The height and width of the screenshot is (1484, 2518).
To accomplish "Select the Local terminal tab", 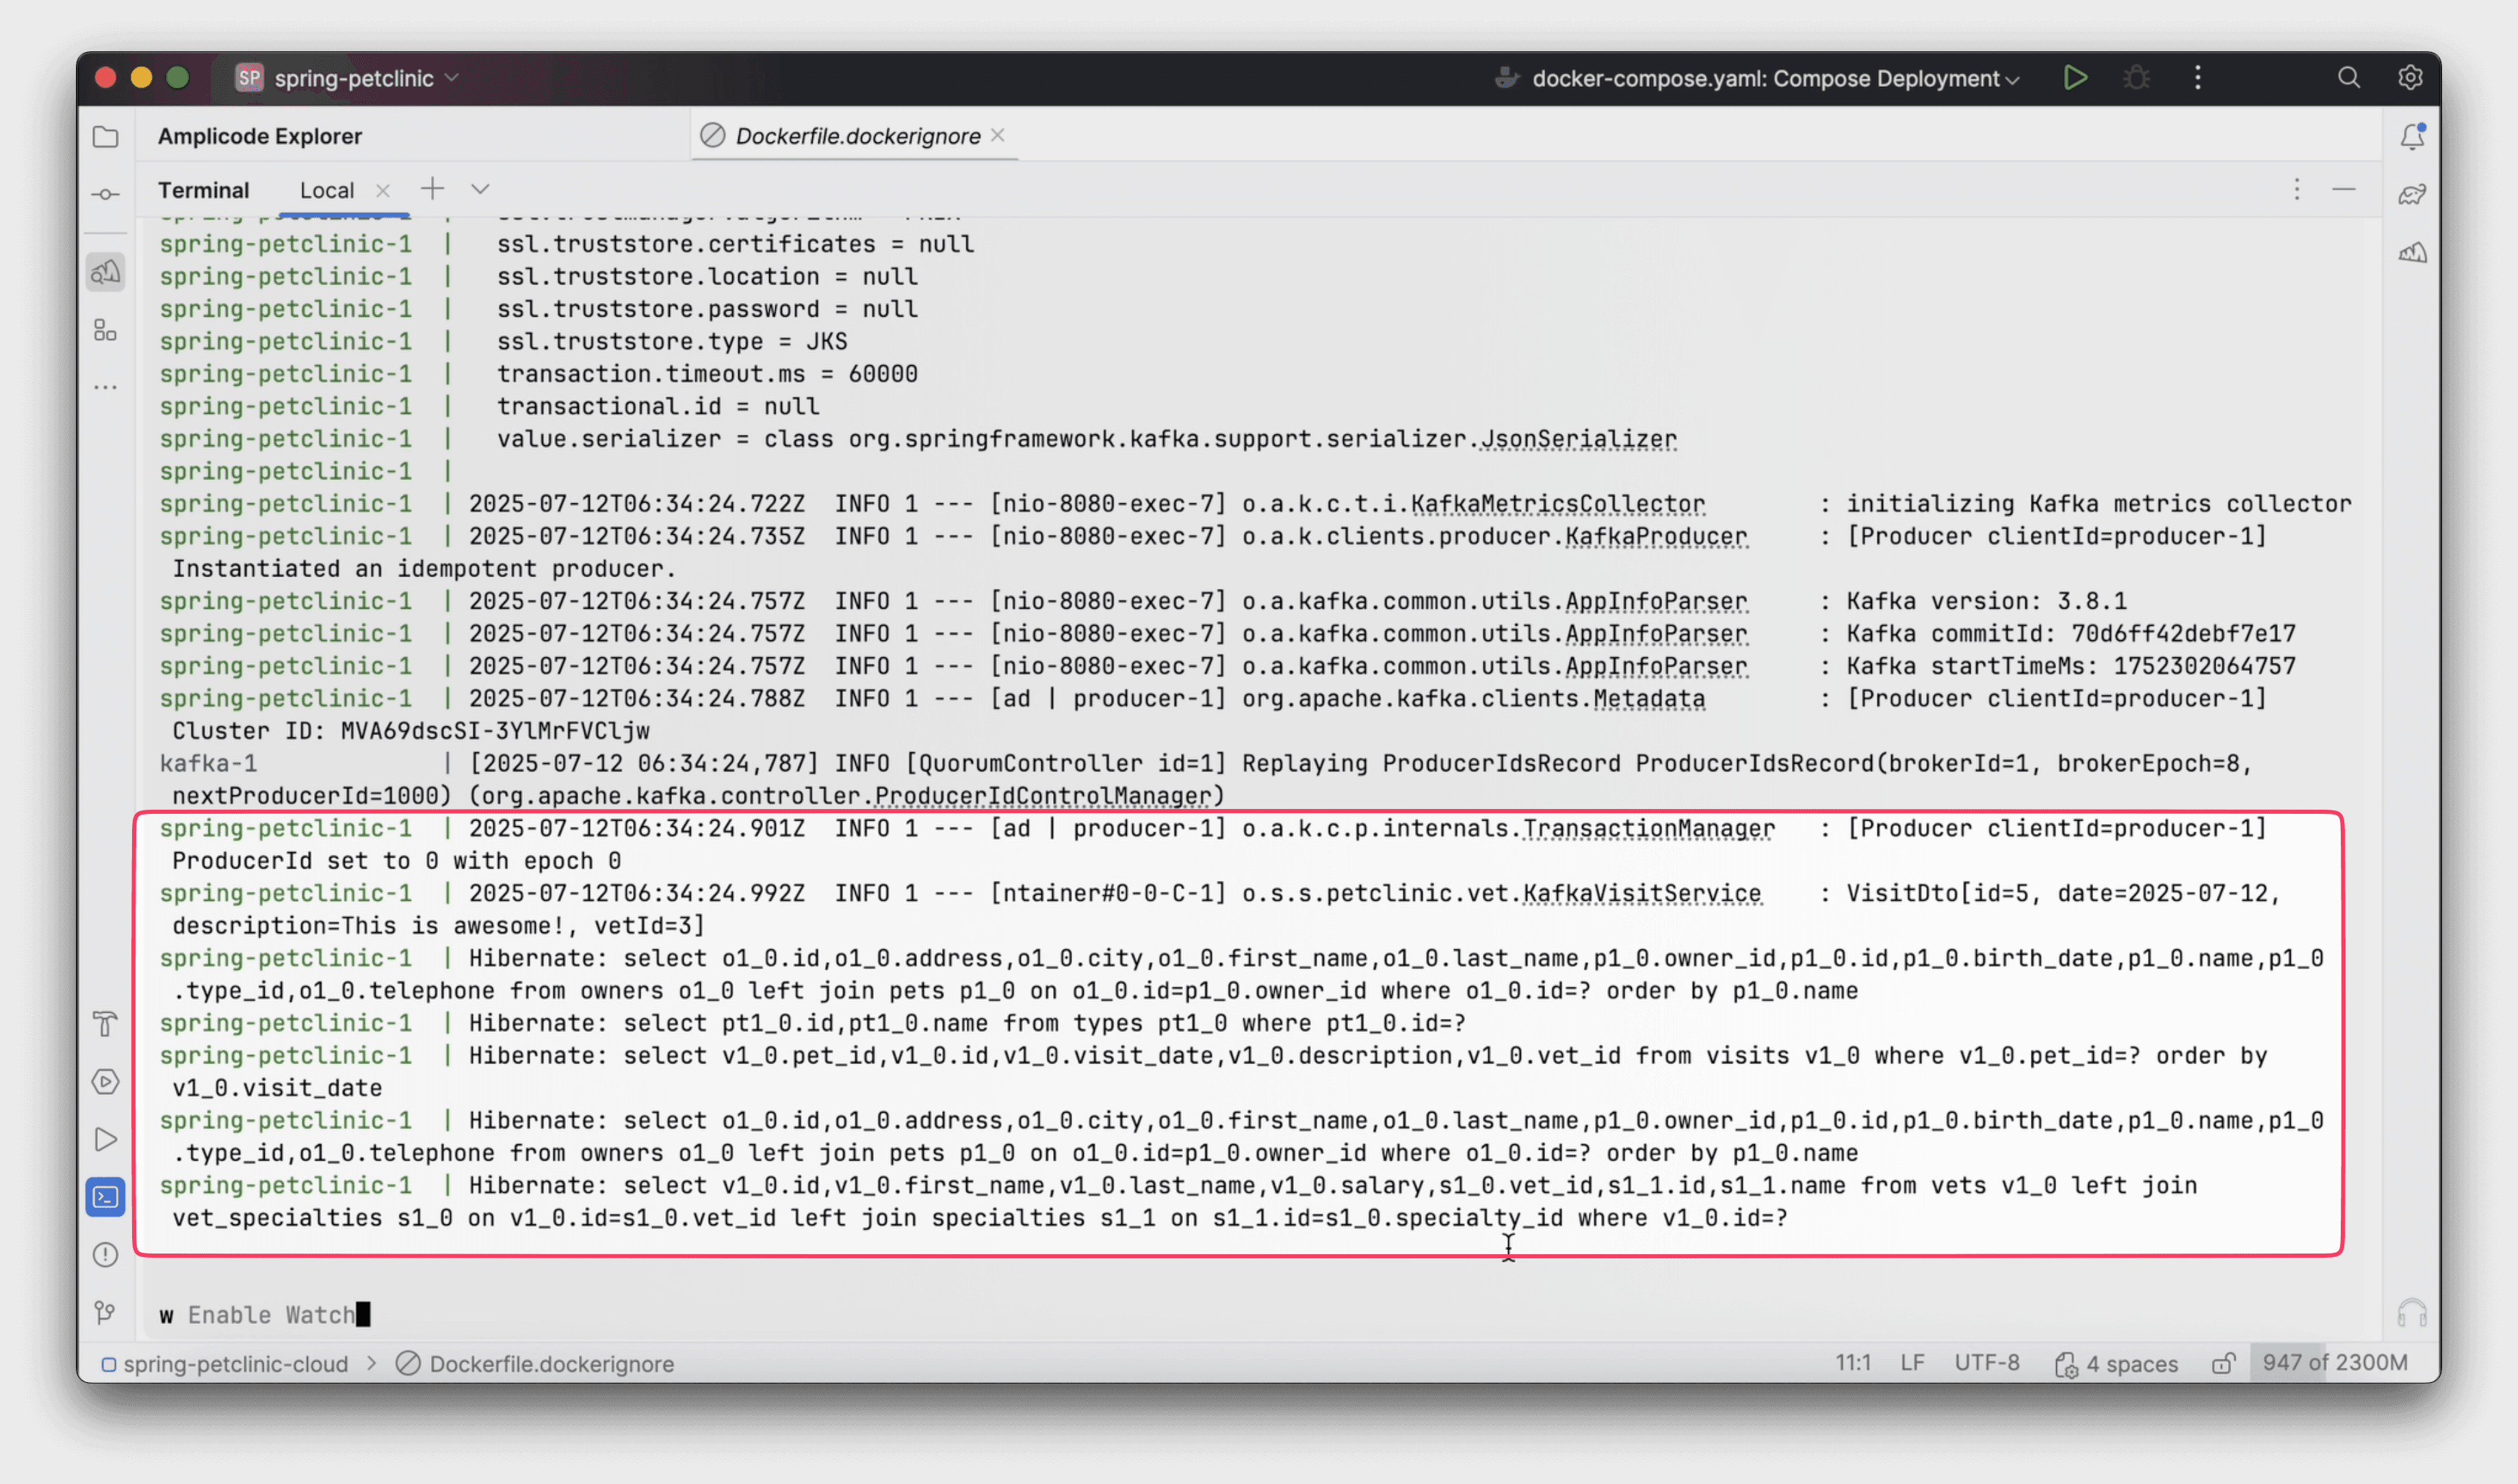I will tap(327, 190).
